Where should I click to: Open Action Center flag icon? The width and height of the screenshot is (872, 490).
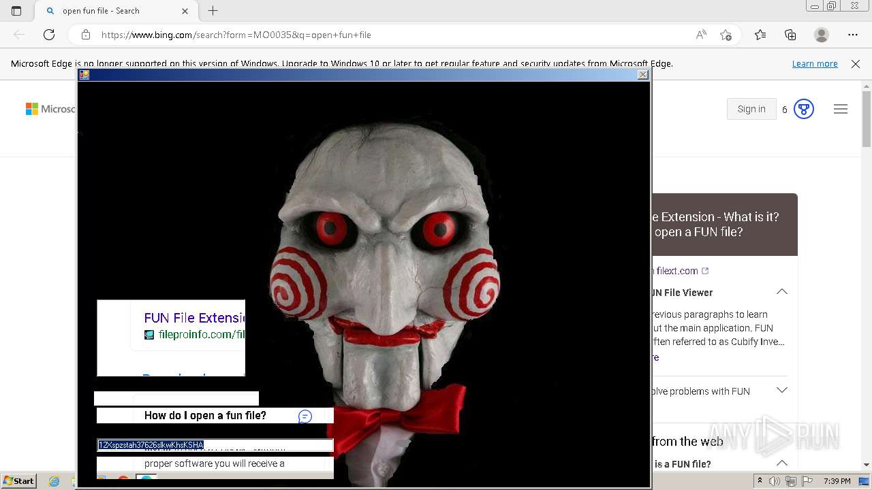[807, 481]
